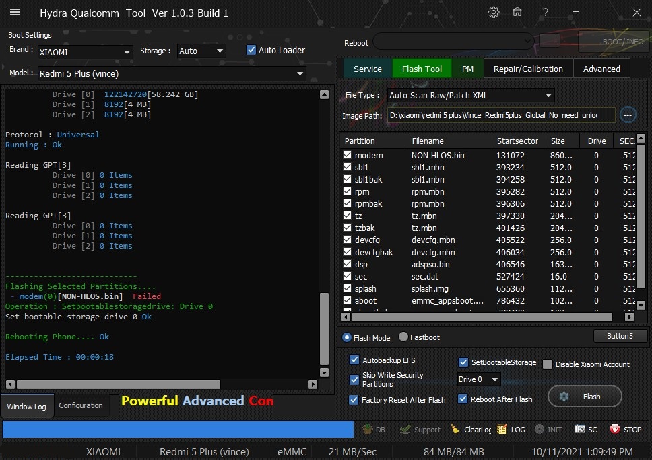Open the Reboot dropdown
The height and width of the screenshot is (460, 652).
pos(453,41)
